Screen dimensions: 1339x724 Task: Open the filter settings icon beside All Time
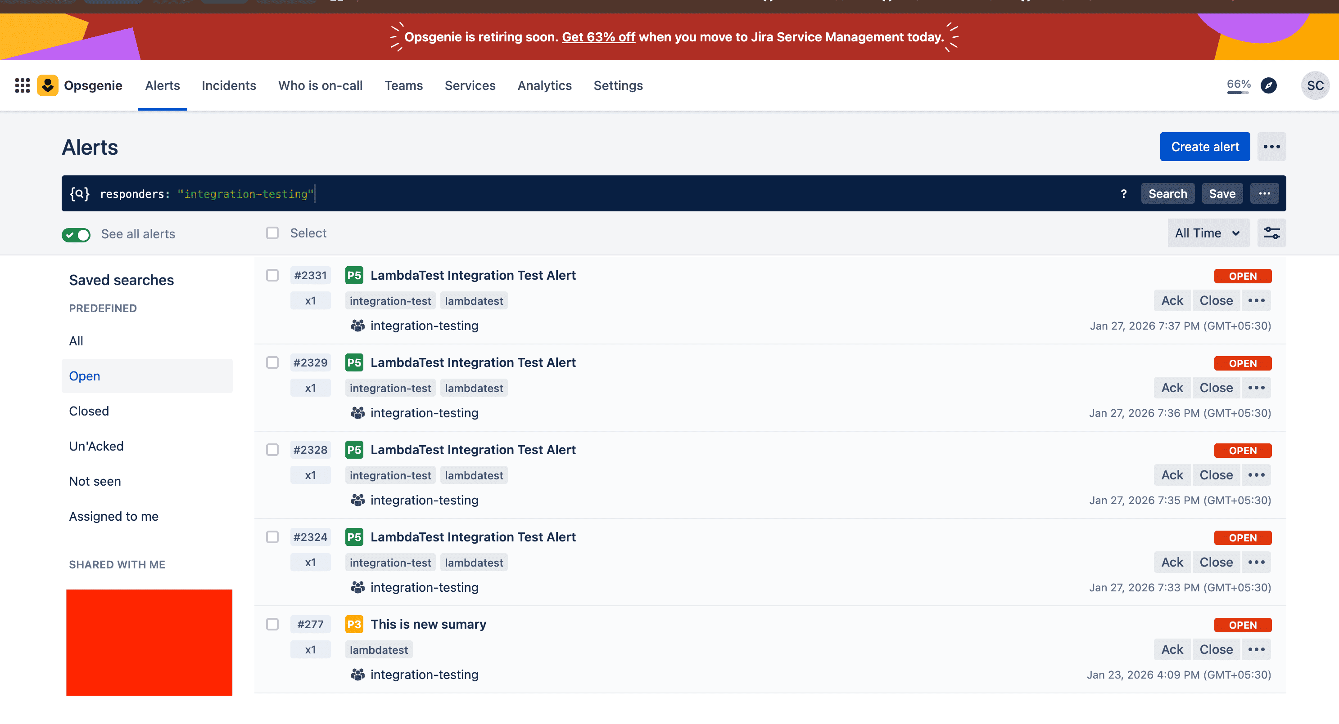tap(1272, 233)
